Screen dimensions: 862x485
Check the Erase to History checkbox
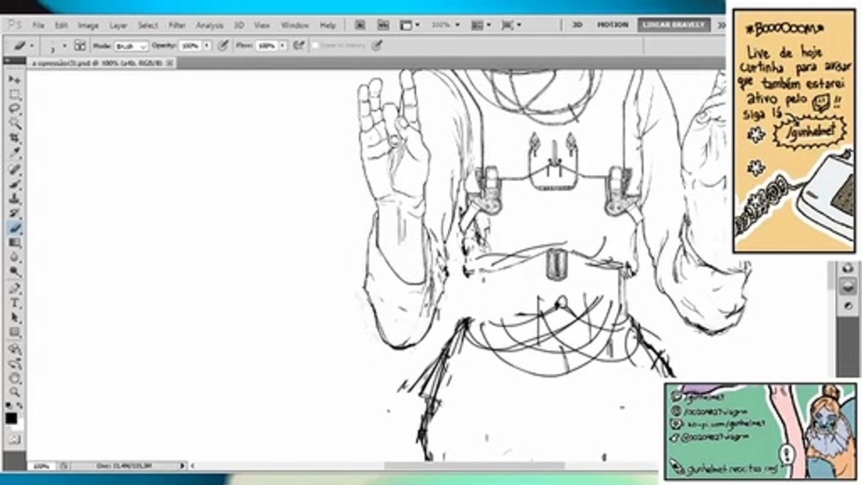(315, 46)
